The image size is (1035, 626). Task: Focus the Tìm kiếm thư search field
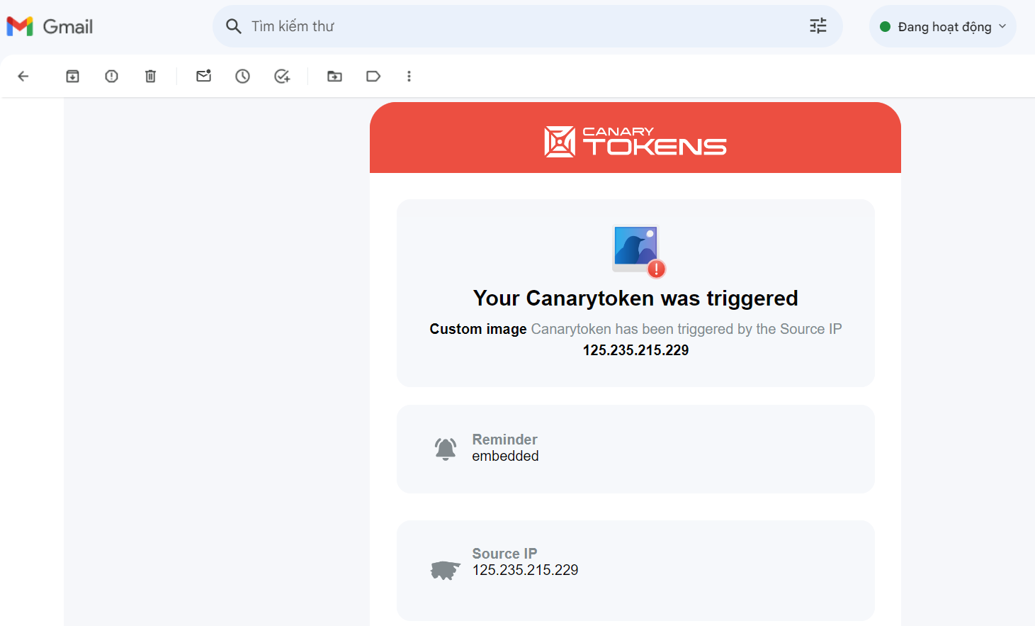click(x=527, y=26)
